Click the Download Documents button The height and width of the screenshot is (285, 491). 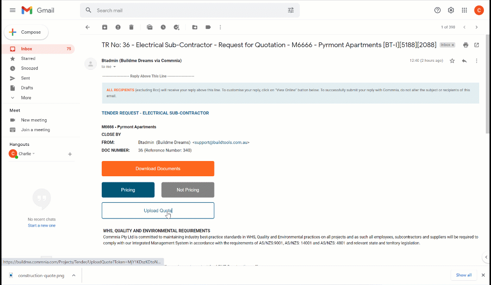(x=158, y=169)
